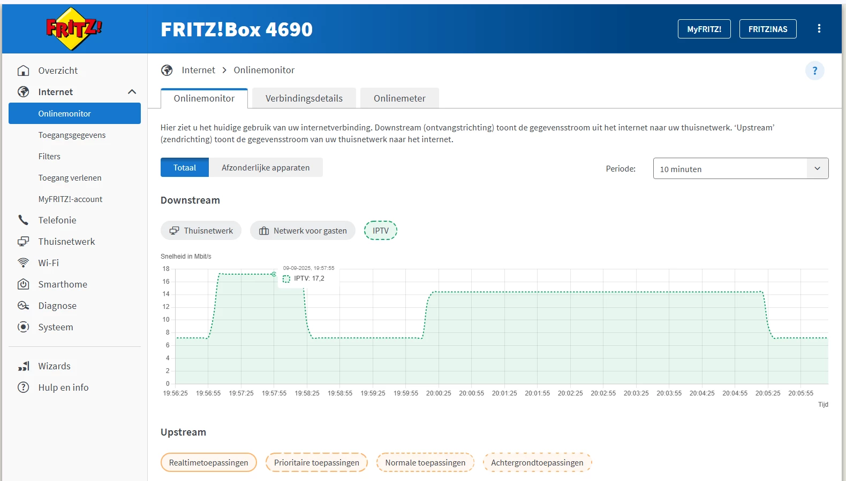
Task: Click the 'IPTV: 17,2' tooltip value
Action: pyautogui.click(x=309, y=278)
